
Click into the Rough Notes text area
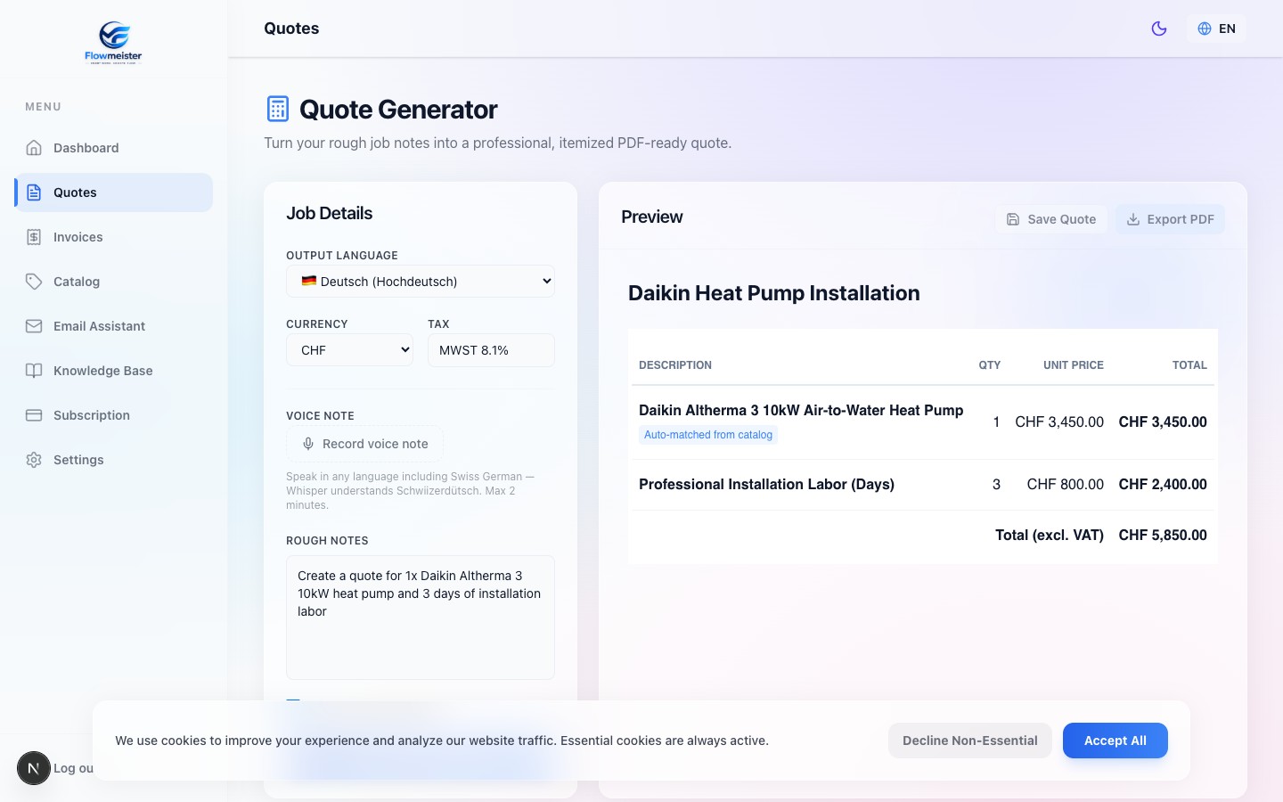click(x=421, y=618)
